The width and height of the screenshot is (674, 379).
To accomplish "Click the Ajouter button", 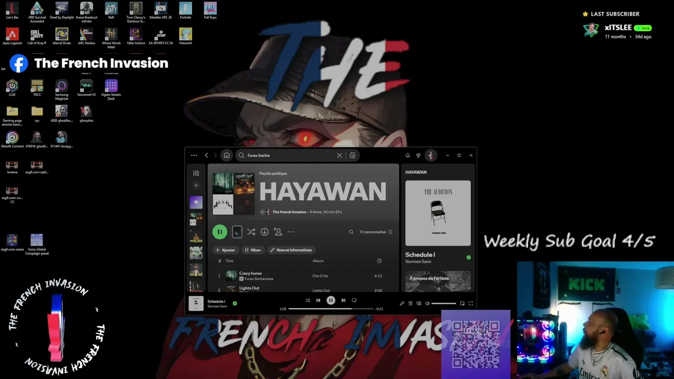I will pos(225,250).
